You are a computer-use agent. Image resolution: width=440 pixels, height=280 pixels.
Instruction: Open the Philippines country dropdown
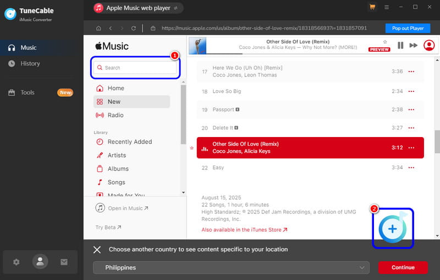point(231,268)
